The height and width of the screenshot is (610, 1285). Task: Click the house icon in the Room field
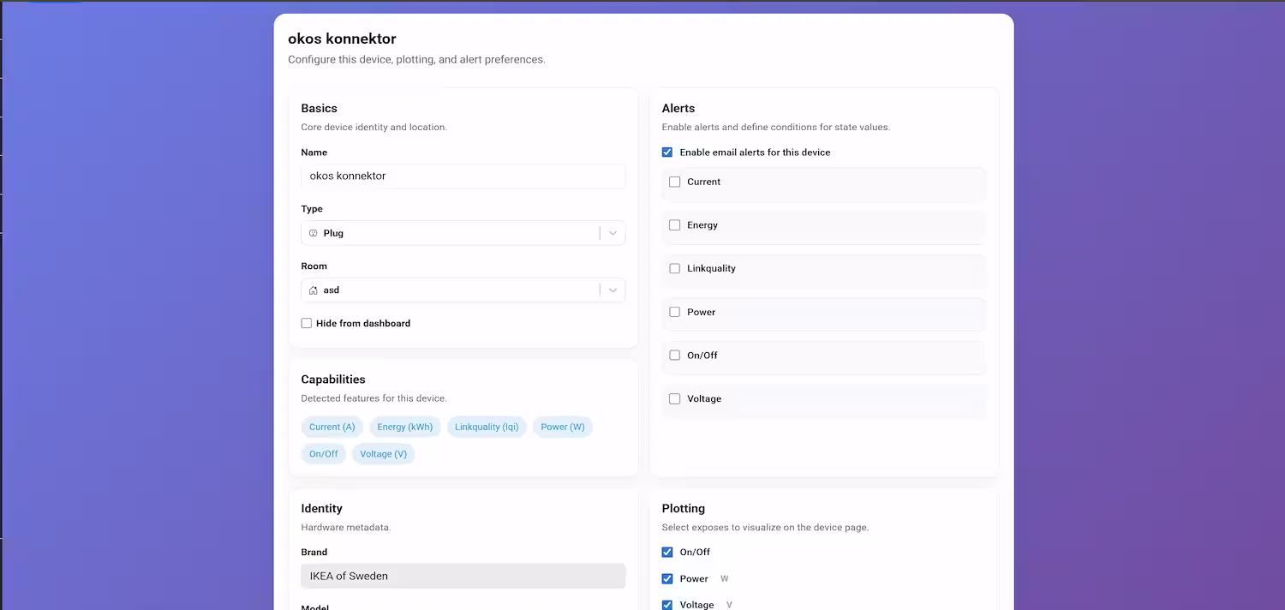(314, 290)
